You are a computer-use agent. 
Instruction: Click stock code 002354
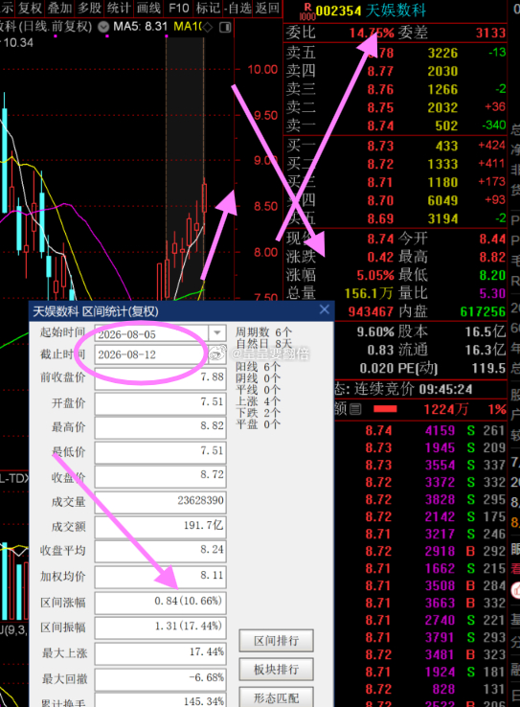[338, 11]
